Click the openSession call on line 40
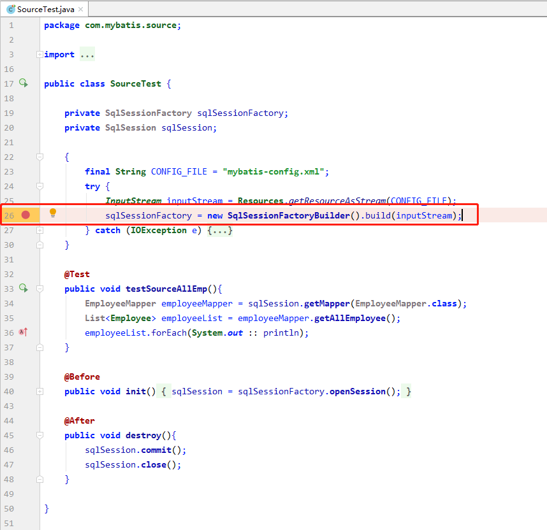This screenshot has width=547, height=530. [x=358, y=391]
